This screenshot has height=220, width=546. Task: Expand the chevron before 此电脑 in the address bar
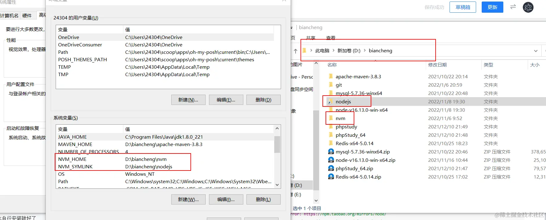click(x=311, y=50)
